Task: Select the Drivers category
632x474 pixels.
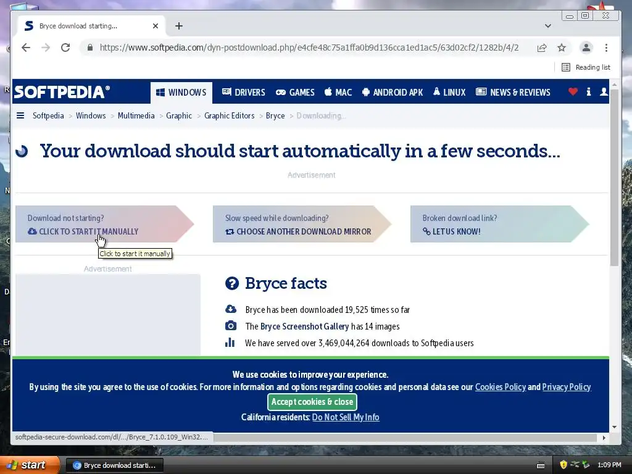Action: point(243,93)
